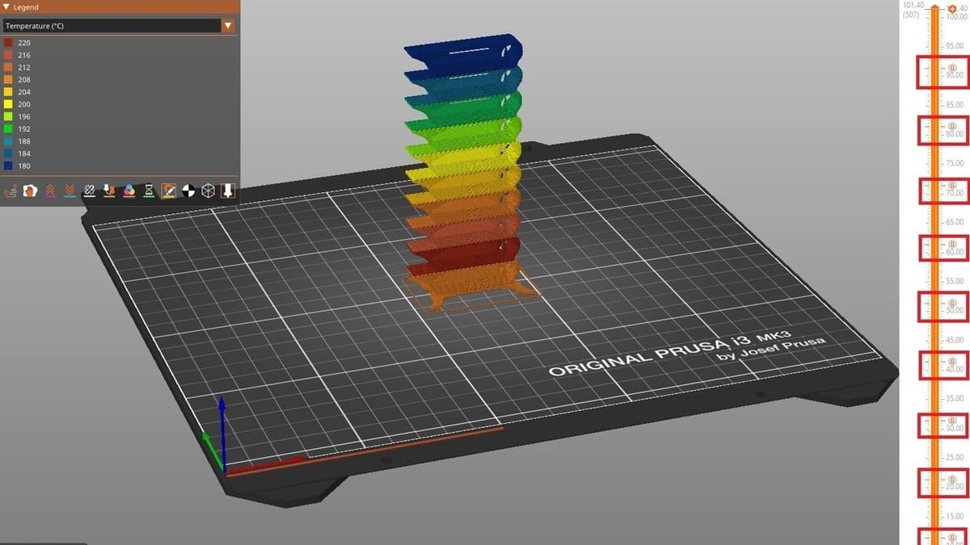Toggle the seams visibility icon
The width and height of the screenshot is (970, 545).
pos(90,191)
